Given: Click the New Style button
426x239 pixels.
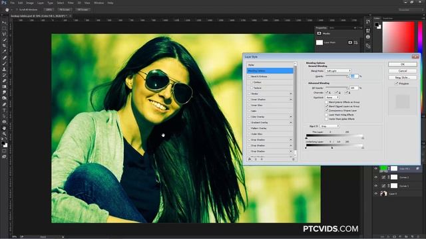Looking at the screenshot, I should click(402, 78).
